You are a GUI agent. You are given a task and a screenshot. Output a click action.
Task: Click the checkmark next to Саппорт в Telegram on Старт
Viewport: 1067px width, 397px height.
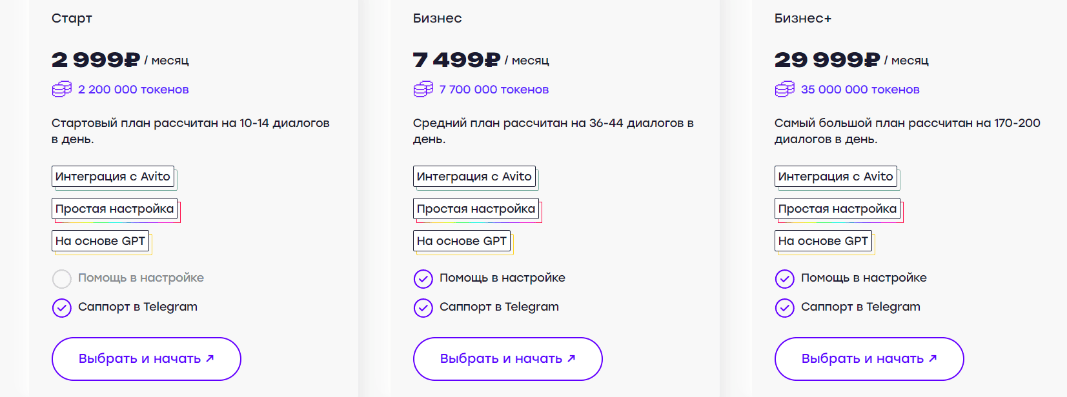[x=61, y=308]
